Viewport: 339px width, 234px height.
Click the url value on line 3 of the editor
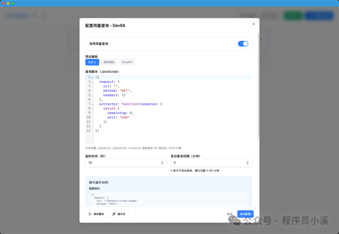pos(116,86)
